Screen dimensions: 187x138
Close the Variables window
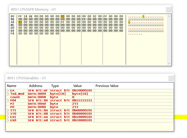coord(171,79)
